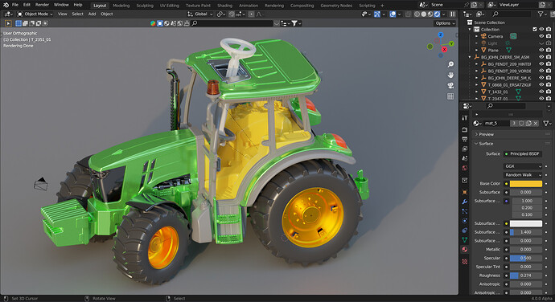The height and width of the screenshot is (302, 555).
Task: Open the World properties tab icon
Action: point(465,168)
